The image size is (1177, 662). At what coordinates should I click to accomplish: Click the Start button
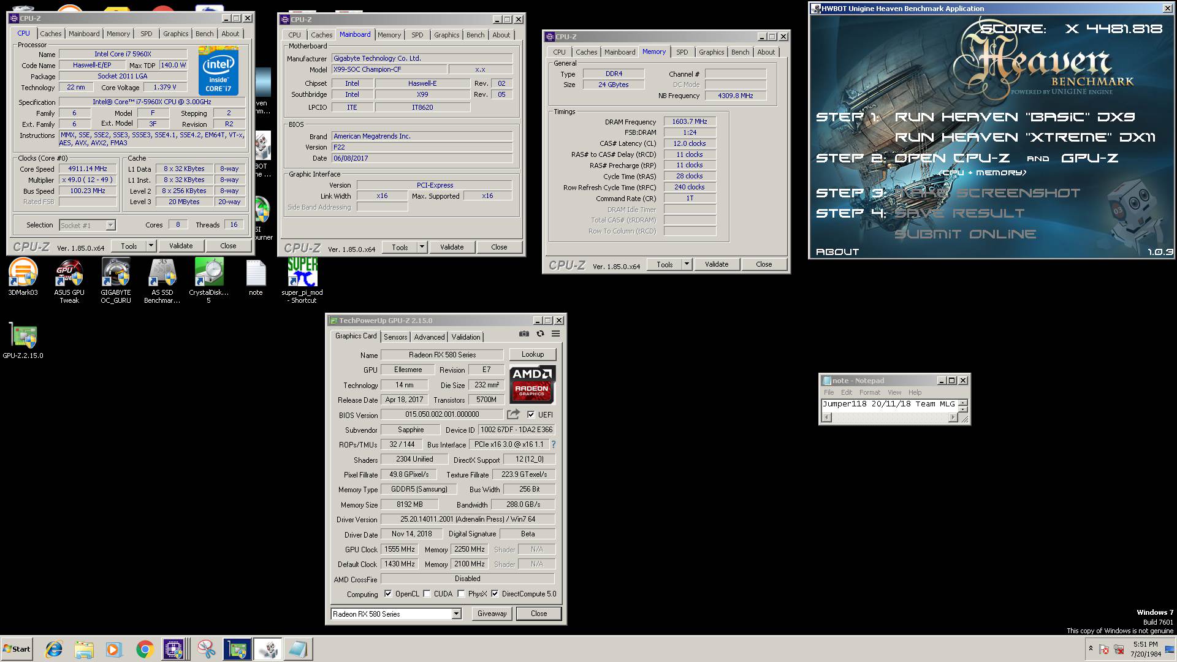tap(17, 649)
